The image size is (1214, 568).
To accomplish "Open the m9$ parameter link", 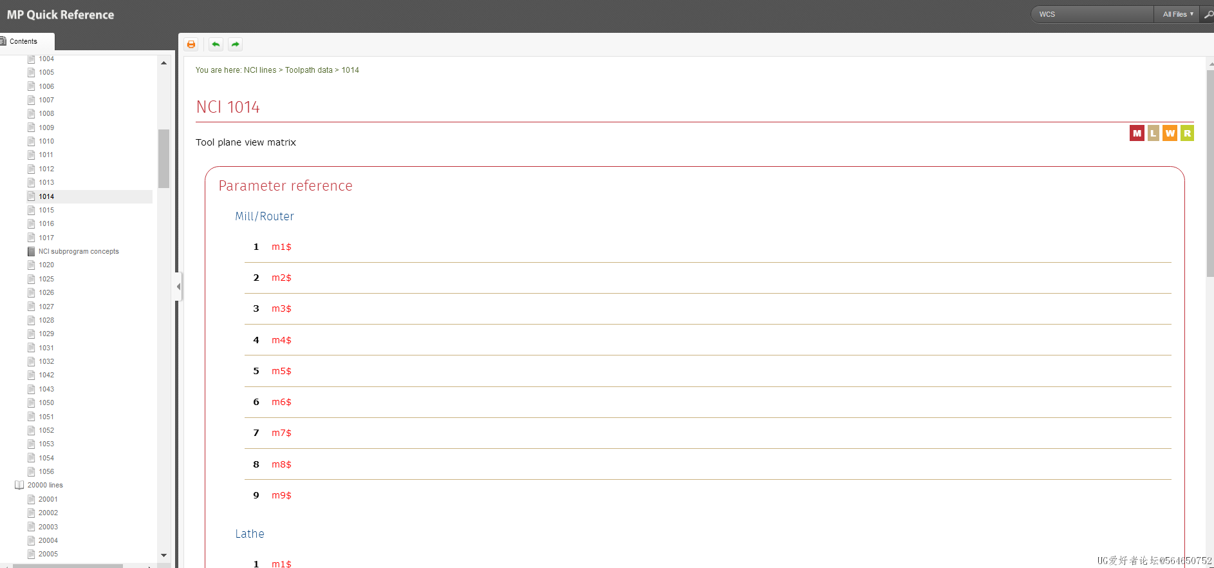I will tap(281, 495).
